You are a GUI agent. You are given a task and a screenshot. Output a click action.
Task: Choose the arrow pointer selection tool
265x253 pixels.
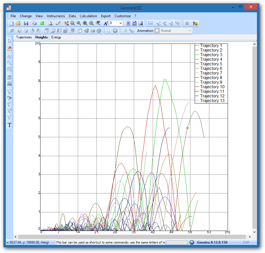click(9, 41)
